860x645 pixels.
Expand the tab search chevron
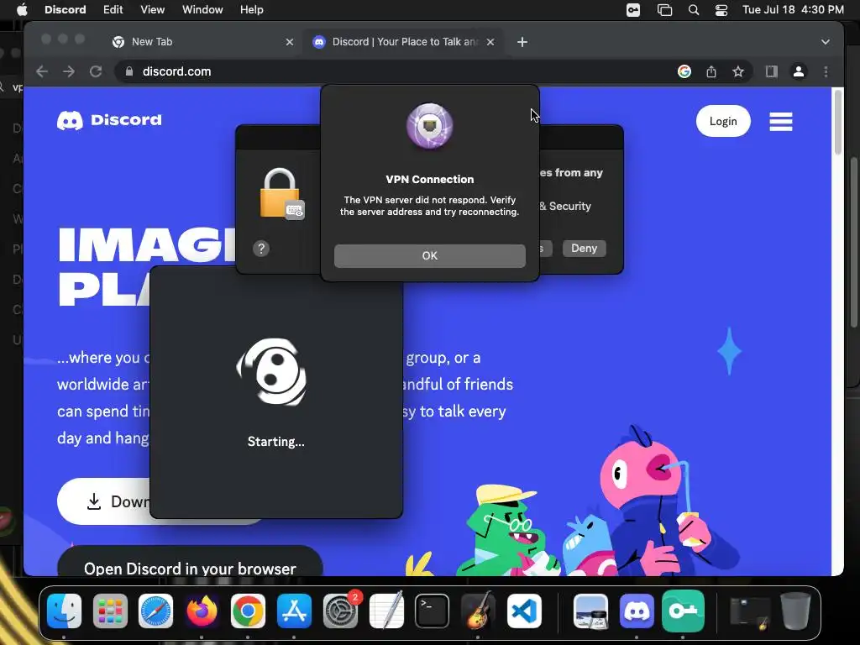[x=825, y=42]
